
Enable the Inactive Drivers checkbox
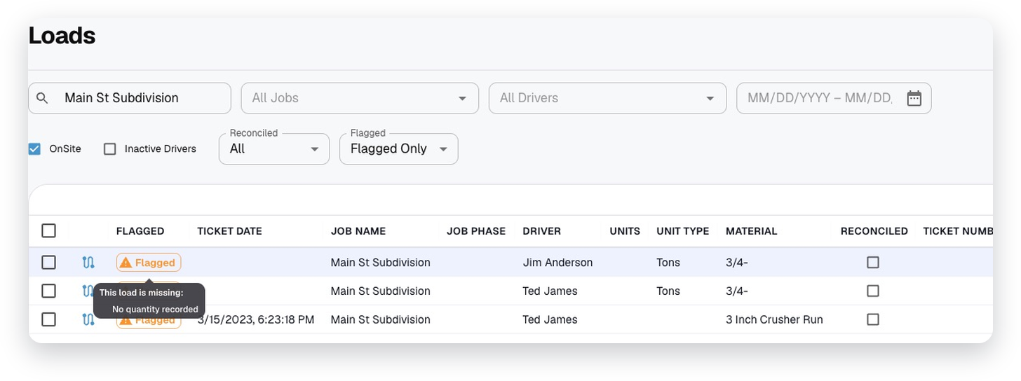(109, 148)
